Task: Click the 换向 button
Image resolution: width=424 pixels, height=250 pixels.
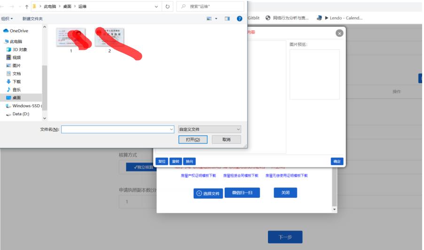Action: (x=189, y=161)
